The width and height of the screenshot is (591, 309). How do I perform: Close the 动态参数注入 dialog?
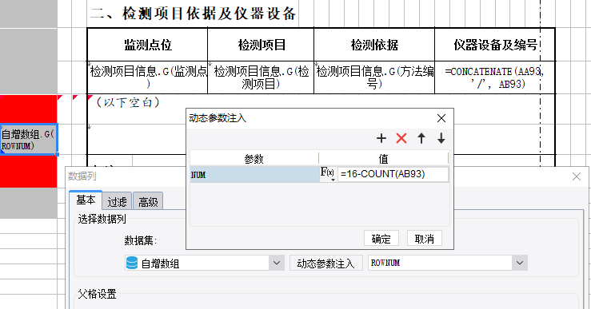click(441, 118)
